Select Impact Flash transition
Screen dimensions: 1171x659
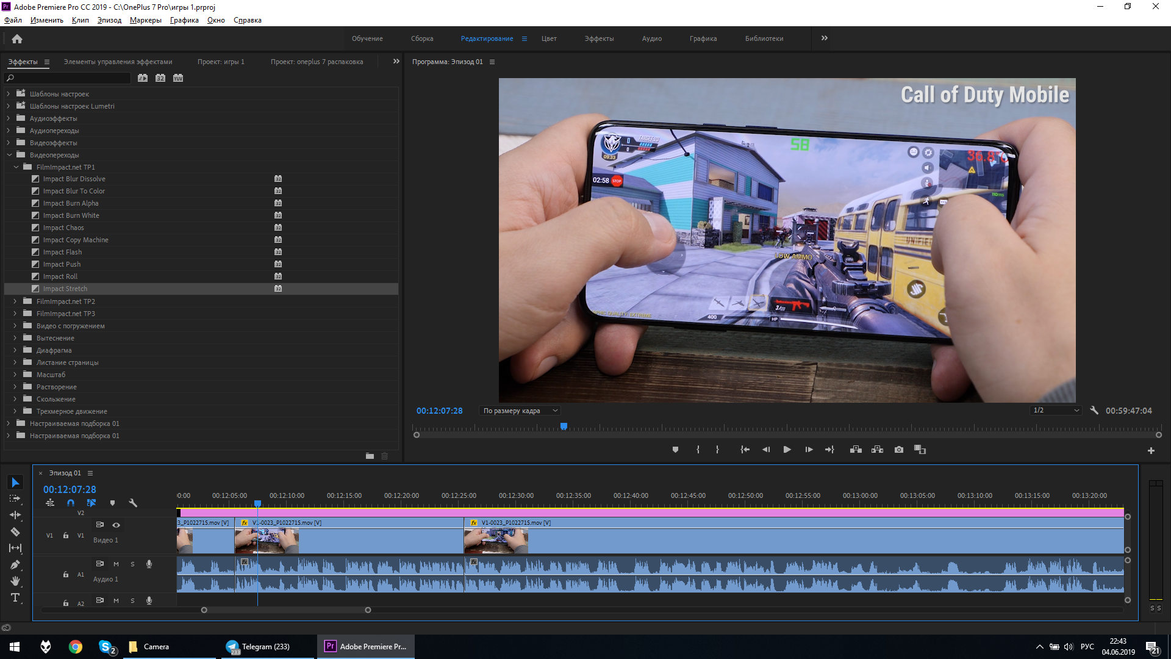tap(62, 252)
